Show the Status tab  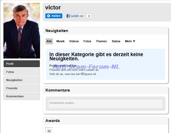pyautogui.click(x=116, y=41)
